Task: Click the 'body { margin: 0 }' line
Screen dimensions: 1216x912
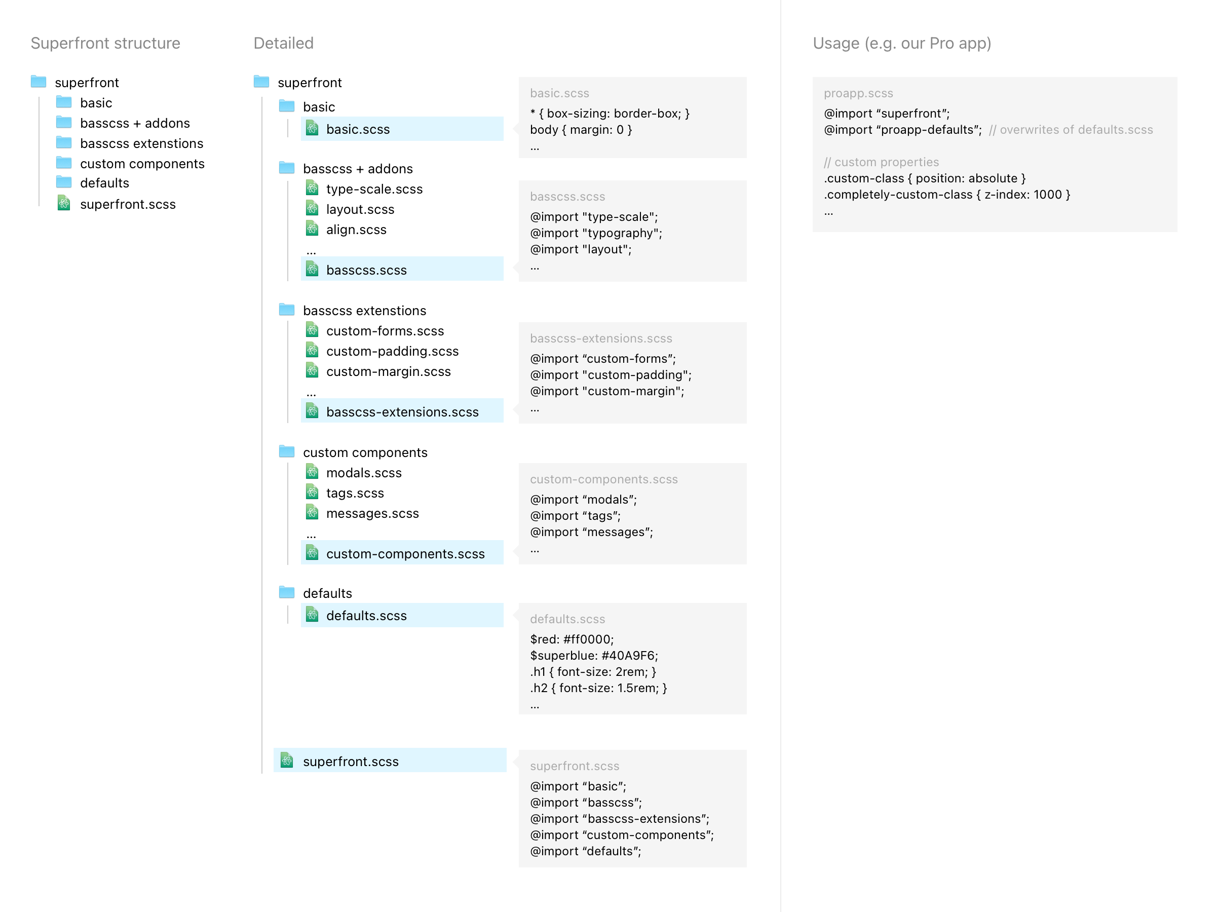Action: (581, 130)
